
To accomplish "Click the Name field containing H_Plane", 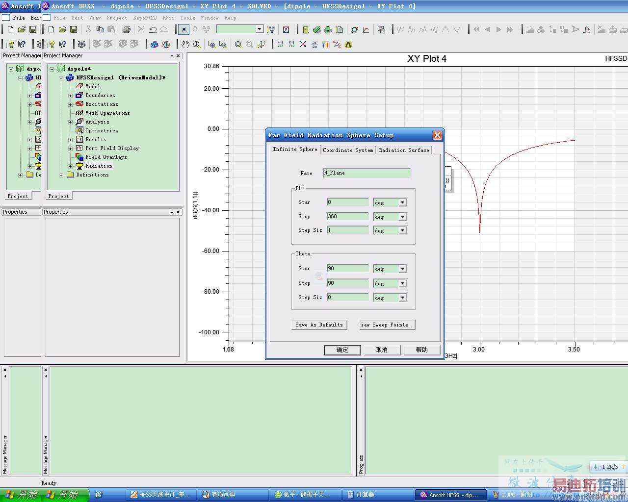I will pyautogui.click(x=366, y=173).
